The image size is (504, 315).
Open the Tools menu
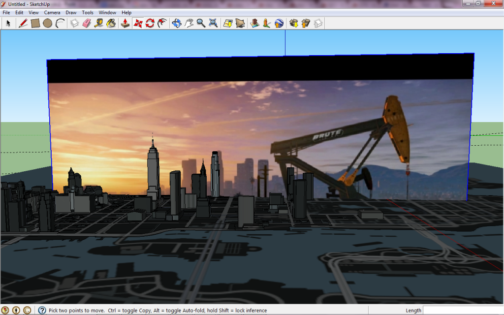(x=88, y=12)
